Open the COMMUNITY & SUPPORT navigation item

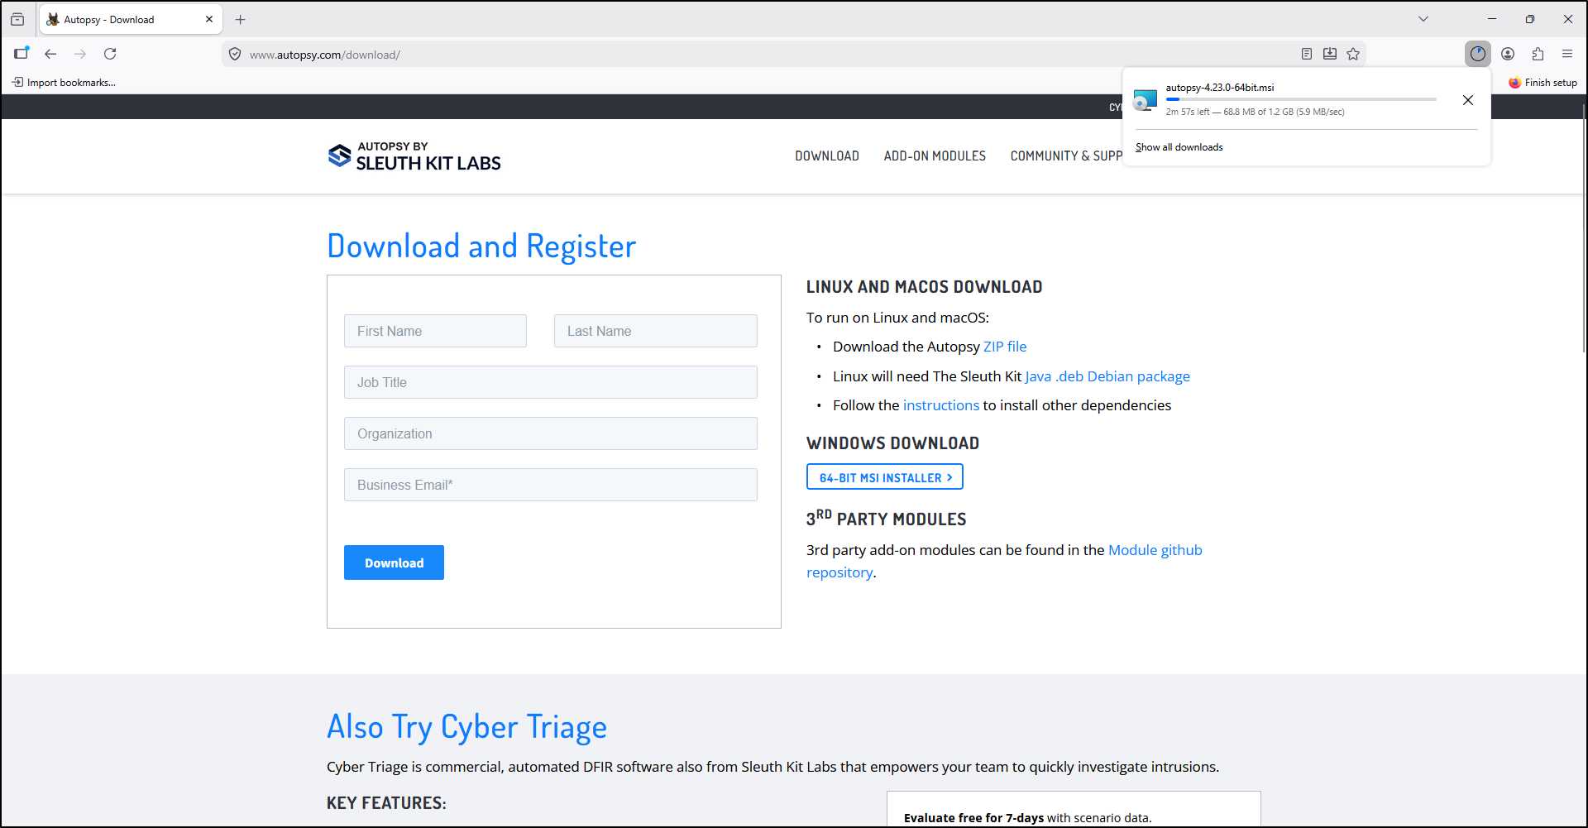click(1066, 156)
